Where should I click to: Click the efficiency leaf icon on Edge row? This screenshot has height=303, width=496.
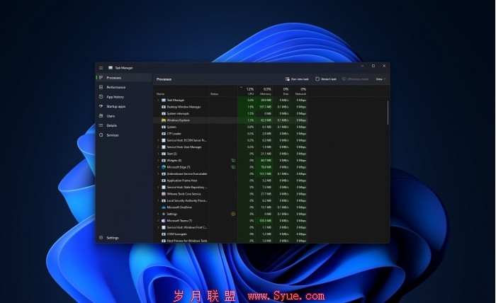[x=233, y=167]
